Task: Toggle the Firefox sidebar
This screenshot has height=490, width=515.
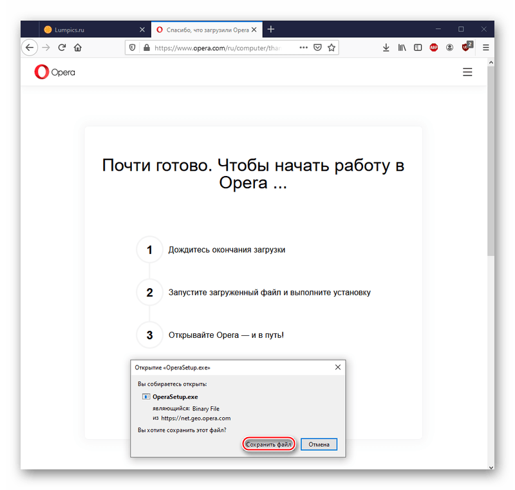Action: point(418,48)
